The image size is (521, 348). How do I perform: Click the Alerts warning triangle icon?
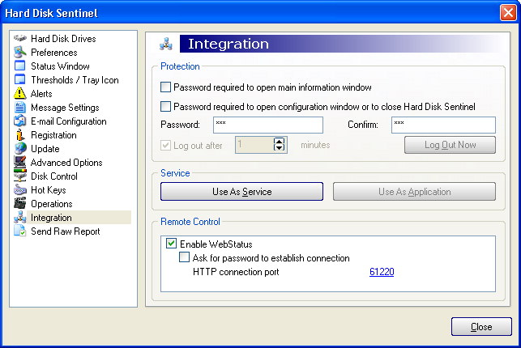click(20, 93)
